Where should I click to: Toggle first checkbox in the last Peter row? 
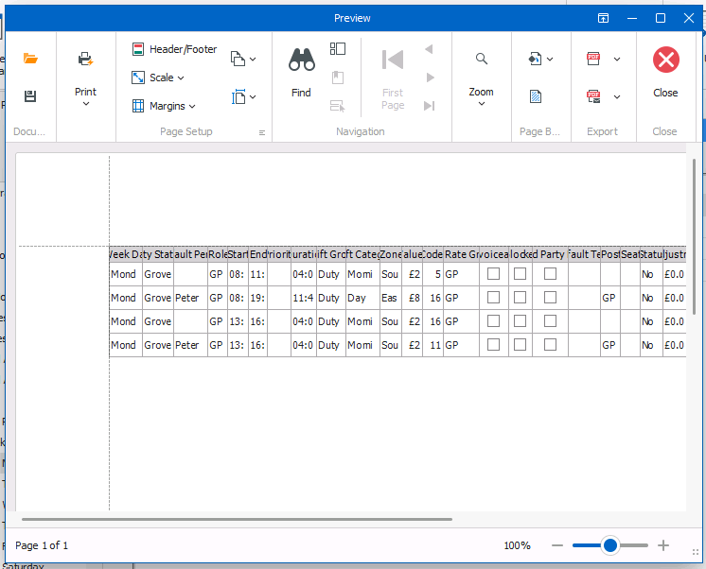[x=493, y=345]
